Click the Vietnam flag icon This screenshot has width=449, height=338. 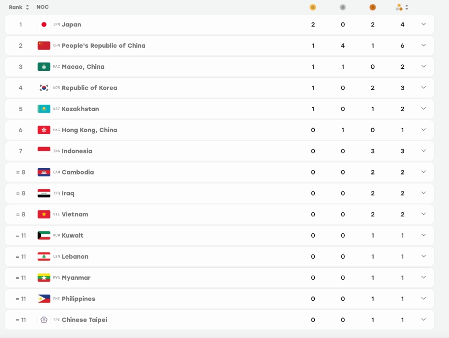44,214
